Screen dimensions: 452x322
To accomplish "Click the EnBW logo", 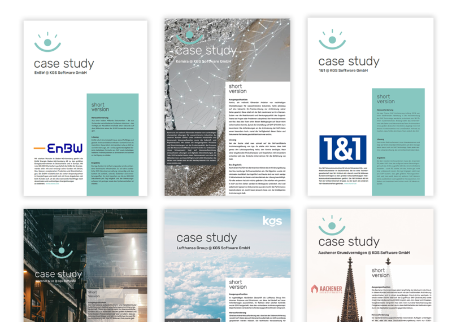I will [58, 148].
